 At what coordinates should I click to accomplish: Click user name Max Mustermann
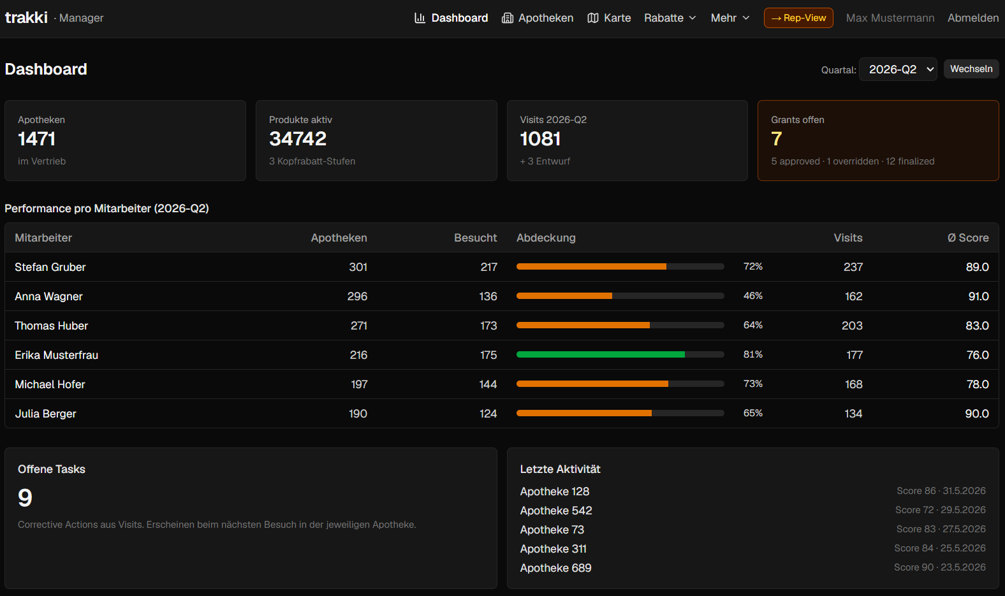(890, 18)
